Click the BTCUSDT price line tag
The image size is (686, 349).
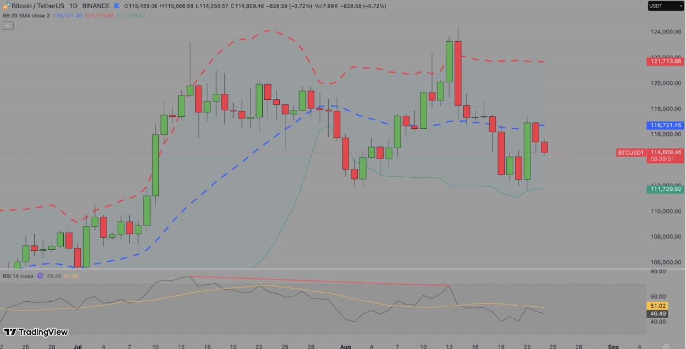(x=632, y=153)
